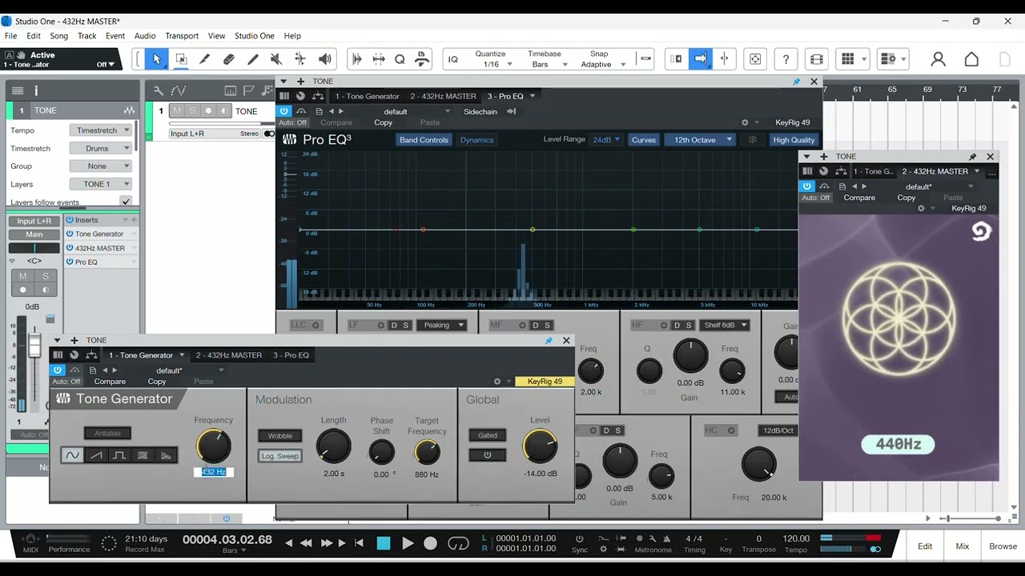Viewport: 1025px width, 576px height.
Task: Click the Target Frequency knob
Action: (x=427, y=453)
